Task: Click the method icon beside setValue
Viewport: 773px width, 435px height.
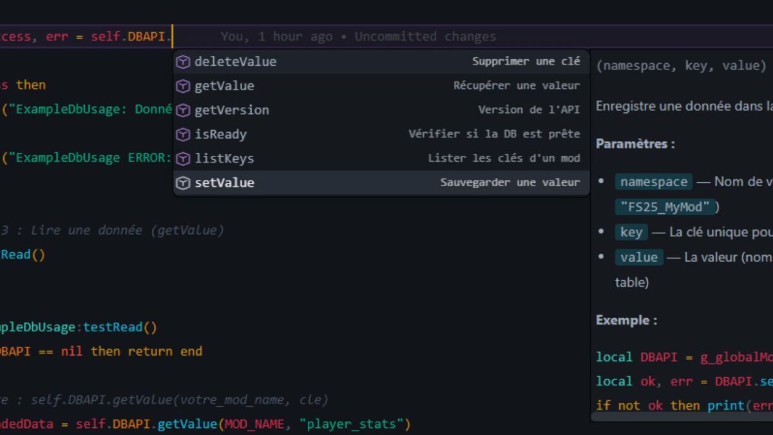Action: click(183, 182)
